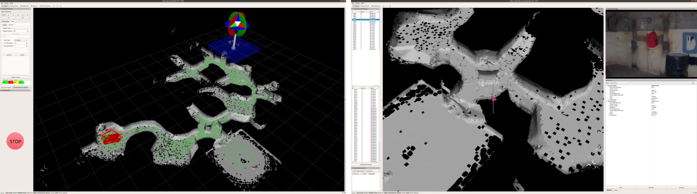Click minus toolbar icon in left window
Viewport: 697px width, 194px height.
point(57,6)
